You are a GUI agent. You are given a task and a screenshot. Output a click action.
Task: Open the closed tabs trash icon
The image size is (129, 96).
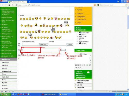(118, 2)
